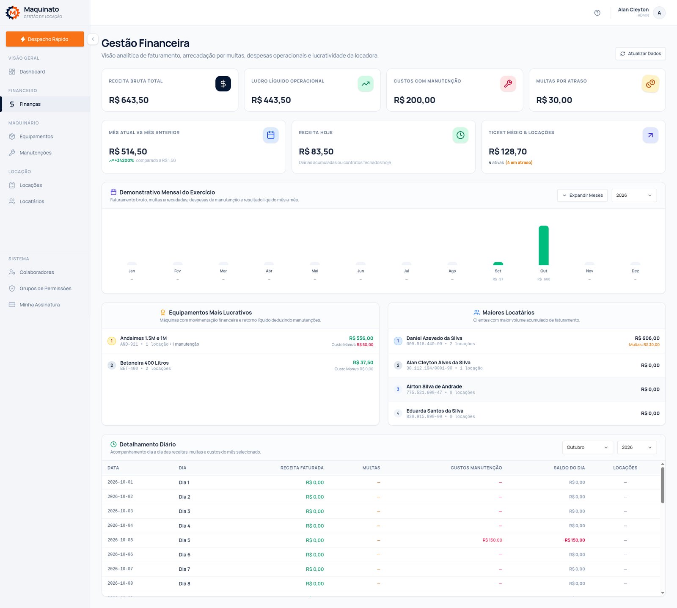The width and height of the screenshot is (677, 608).
Task: Click the Maquinato gear logo
Action: coord(13,13)
